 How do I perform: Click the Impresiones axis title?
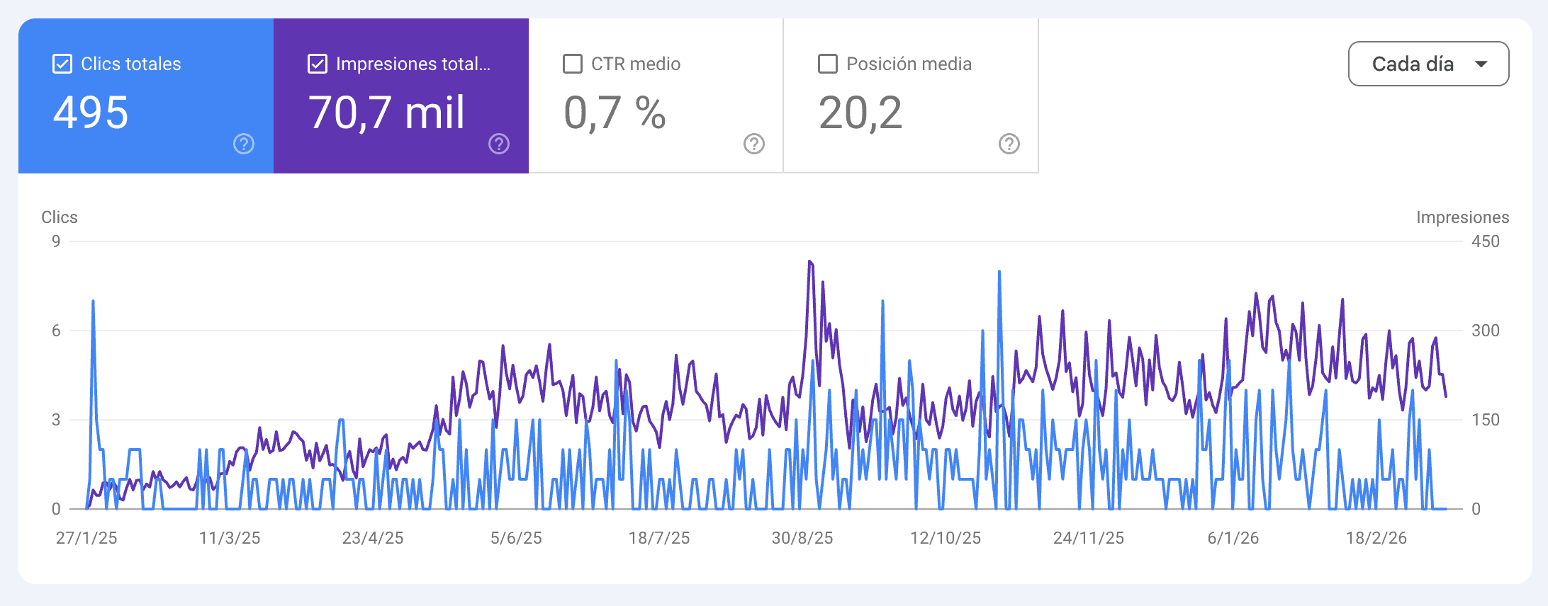1462,217
